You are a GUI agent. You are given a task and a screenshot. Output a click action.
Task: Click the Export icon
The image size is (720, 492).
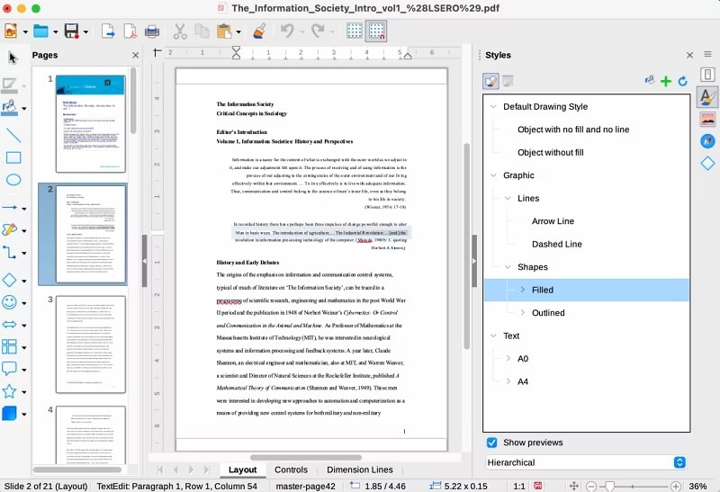coord(107,31)
